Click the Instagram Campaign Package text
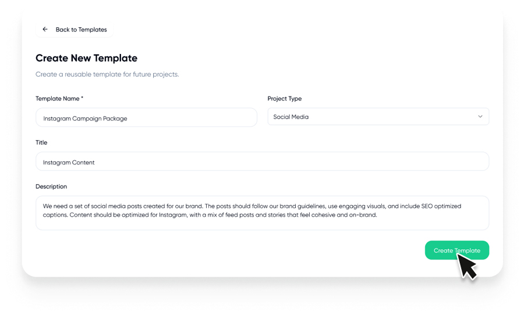 tap(85, 119)
